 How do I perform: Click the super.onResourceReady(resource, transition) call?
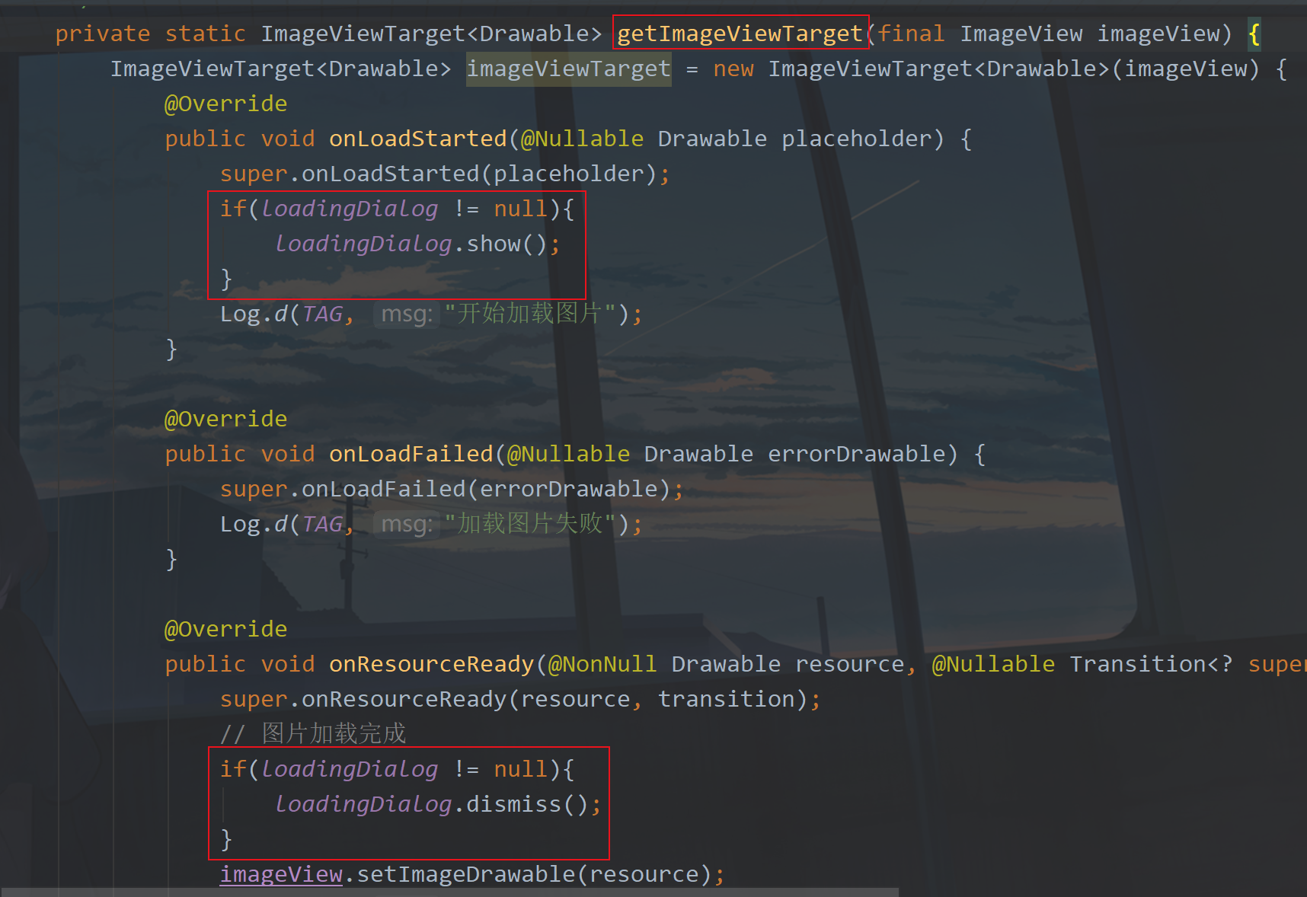tap(520, 699)
